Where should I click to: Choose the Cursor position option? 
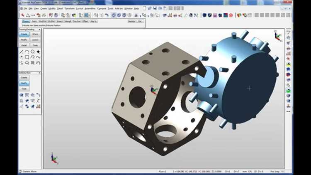[x=26, y=21]
